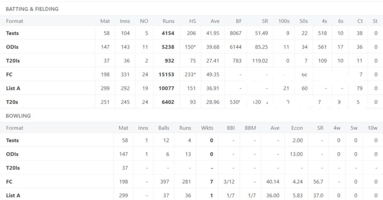The height and width of the screenshot is (200, 383).
Task: Click the BOWLING section heading
Action: [18, 116]
